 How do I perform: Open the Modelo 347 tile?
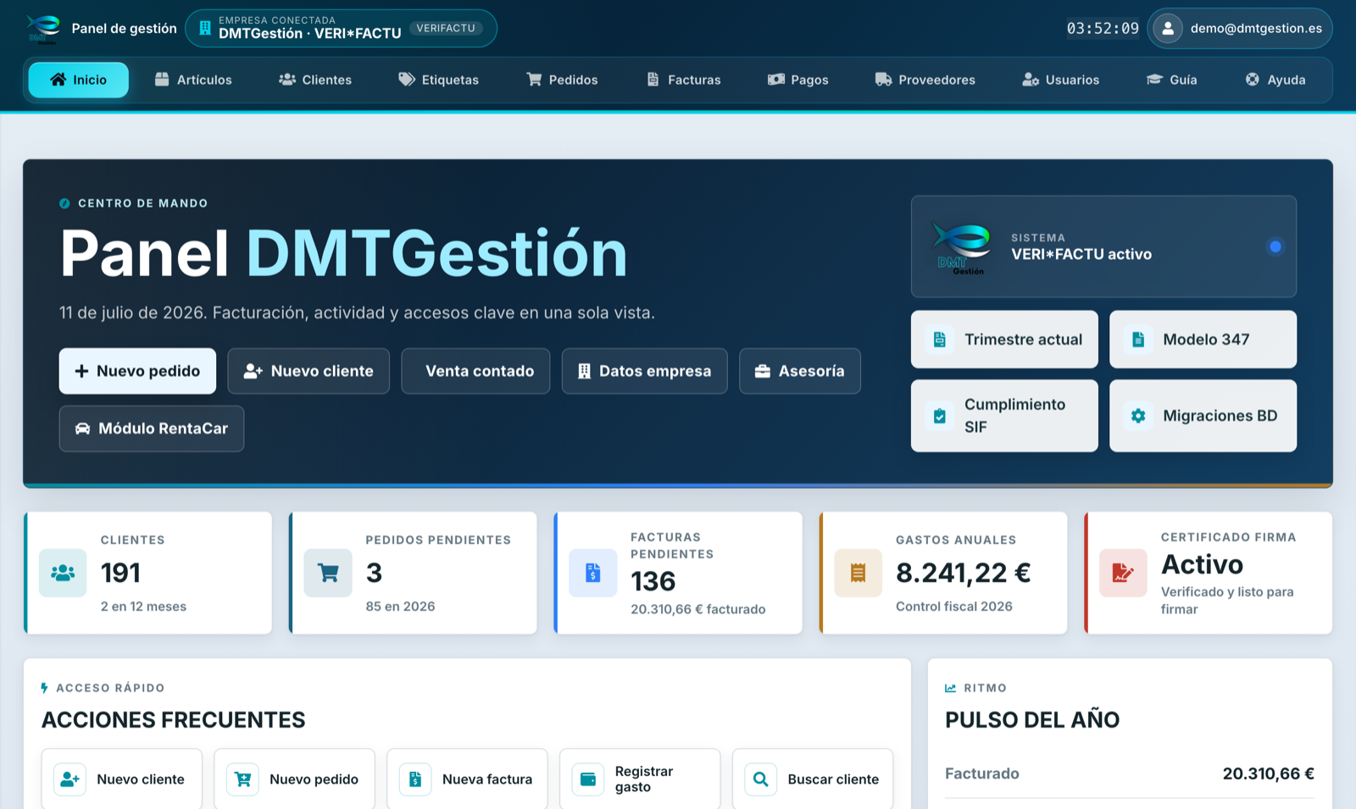(1203, 340)
